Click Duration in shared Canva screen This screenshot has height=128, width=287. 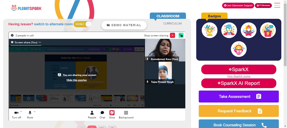(14, 105)
